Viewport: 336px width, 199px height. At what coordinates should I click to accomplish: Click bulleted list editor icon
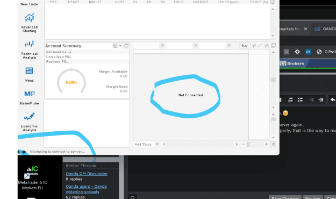coord(300,99)
